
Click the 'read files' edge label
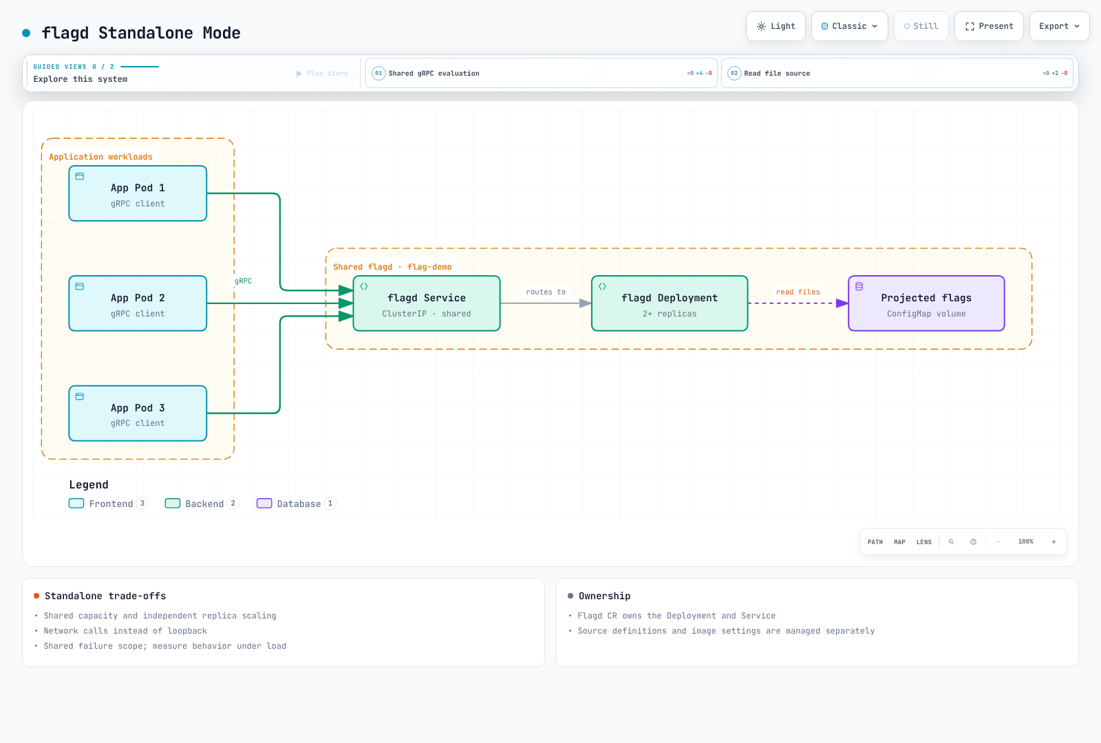click(798, 292)
